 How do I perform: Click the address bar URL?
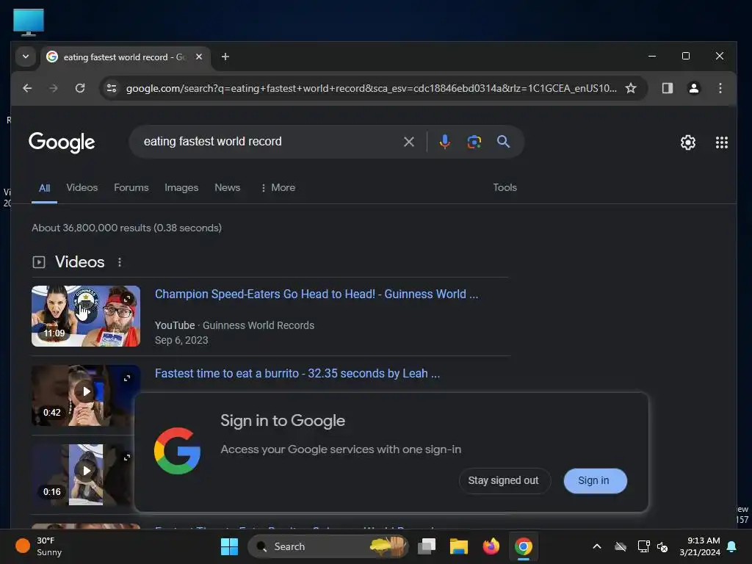pyautogui.click(x=371, y=88)
